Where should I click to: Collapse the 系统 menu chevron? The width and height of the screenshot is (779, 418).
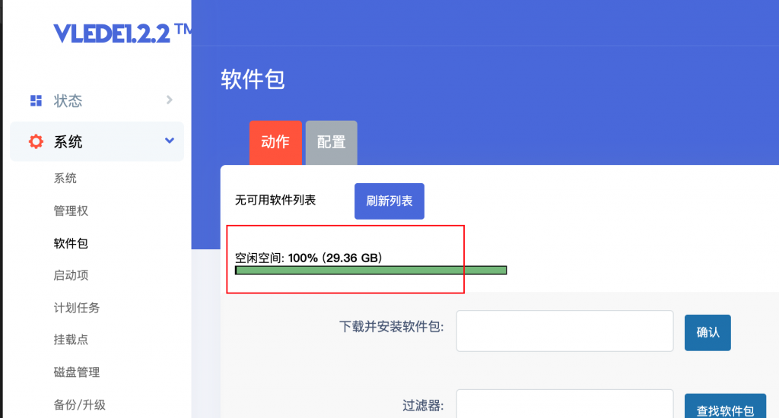(169, 141)
